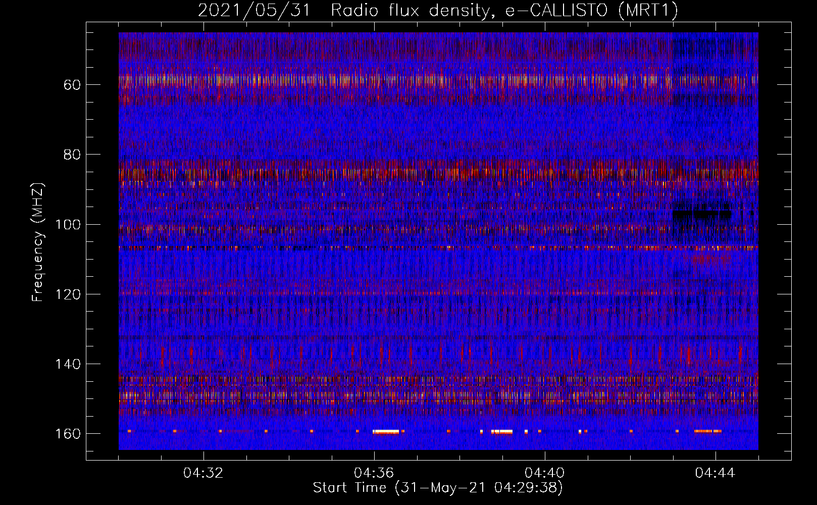Click the 140 frequency tick label

click(x=68, y=364)
